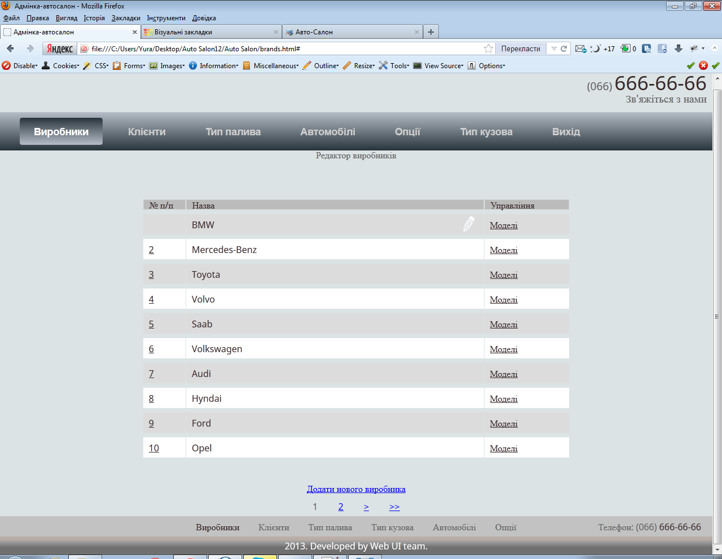Open the Miscellaneous dropdown menu
The image size is (722, 559).
tap(271, 65)
